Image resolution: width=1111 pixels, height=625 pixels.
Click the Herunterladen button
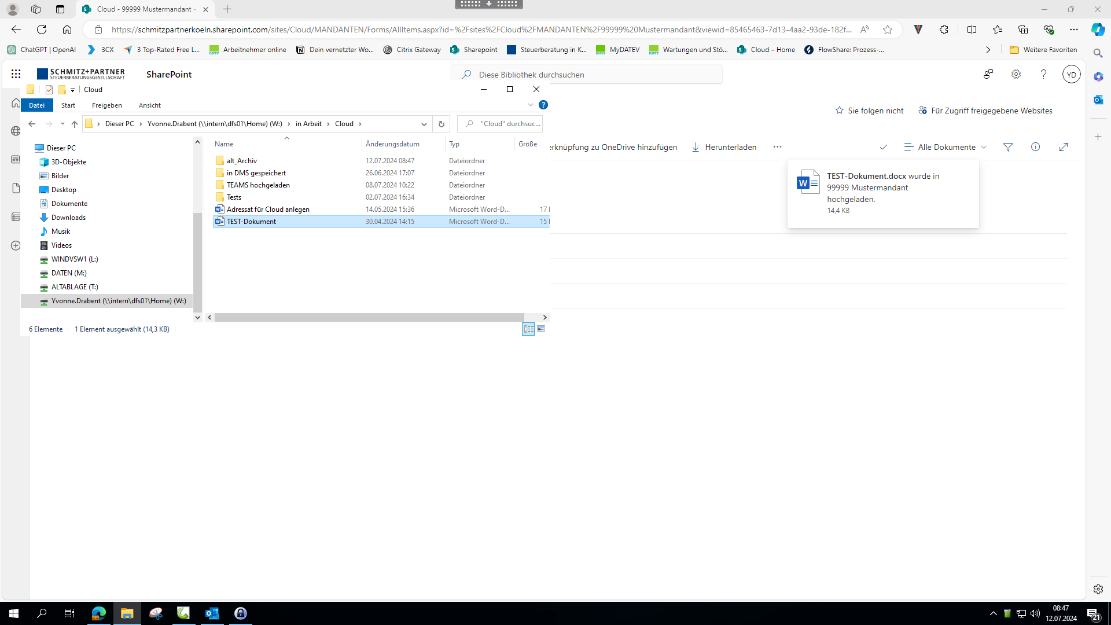point(724,147)
